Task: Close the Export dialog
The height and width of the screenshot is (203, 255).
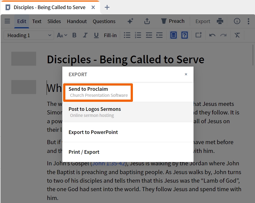Action: pyautogui.click(x=186, y=74)
